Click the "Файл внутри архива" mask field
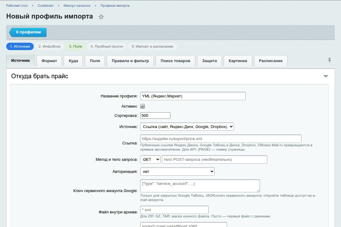This screenshot has width=341, height=227. coord(175,210)
